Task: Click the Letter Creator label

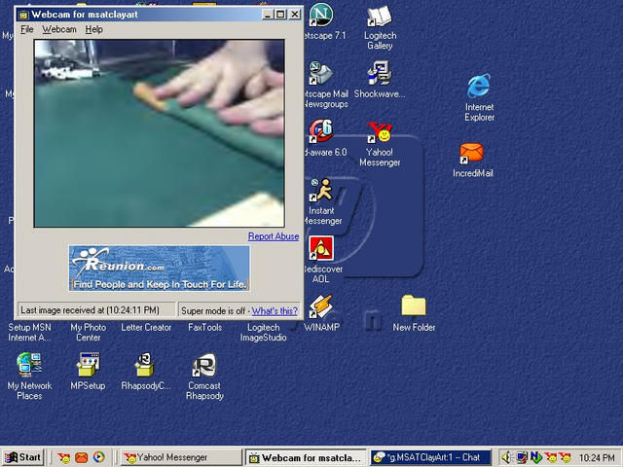Action: pyautogui.click(x=146, y=327)
